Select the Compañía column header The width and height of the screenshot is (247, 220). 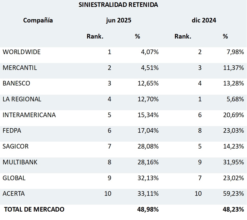pyautogui.click(x=38, y=20)
